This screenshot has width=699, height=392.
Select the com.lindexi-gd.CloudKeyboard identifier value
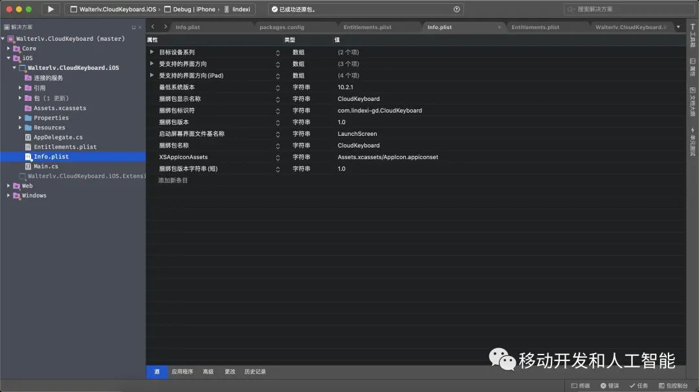(380, 111)
